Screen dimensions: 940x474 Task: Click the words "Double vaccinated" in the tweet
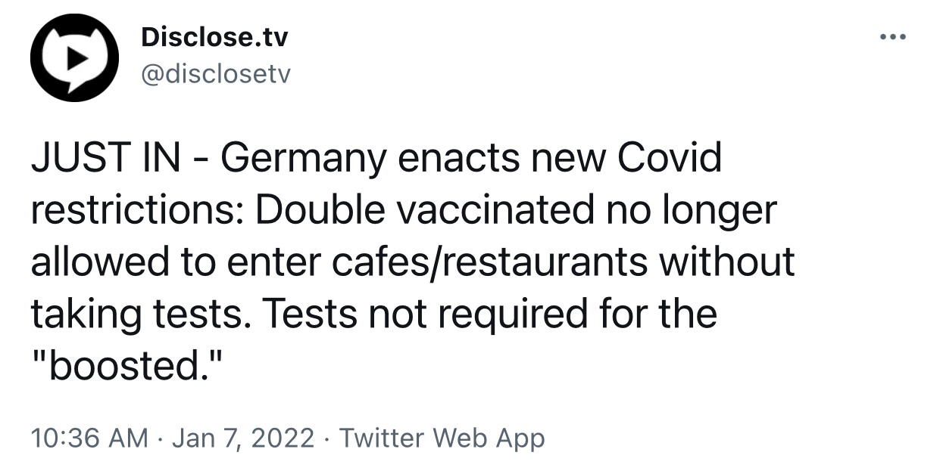click(424, 210)
